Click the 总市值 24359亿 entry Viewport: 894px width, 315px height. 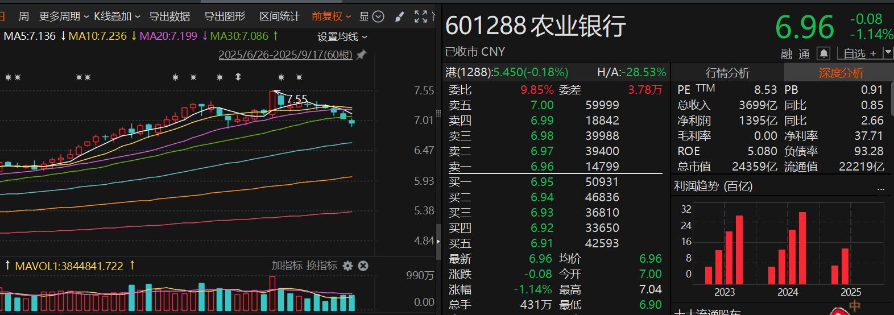point(727,167)
